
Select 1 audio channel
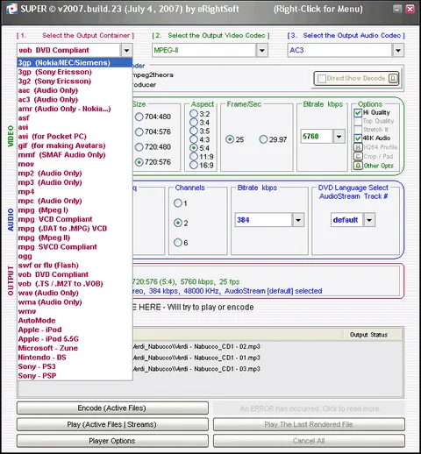(178, 203)
